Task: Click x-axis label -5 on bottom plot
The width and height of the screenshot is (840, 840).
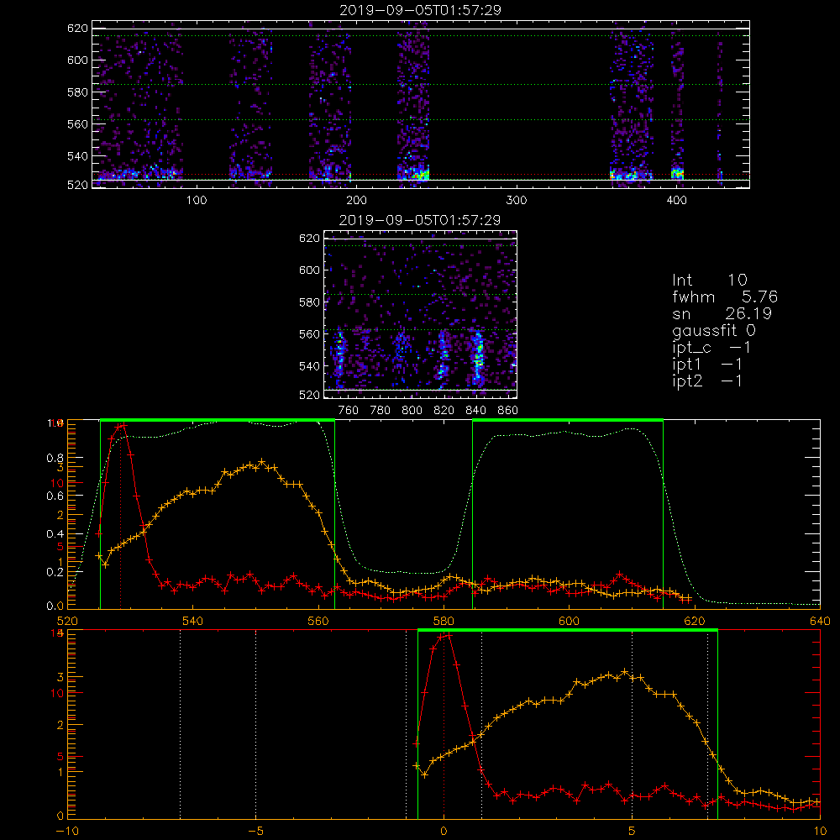Action: [x=255, y=832]
